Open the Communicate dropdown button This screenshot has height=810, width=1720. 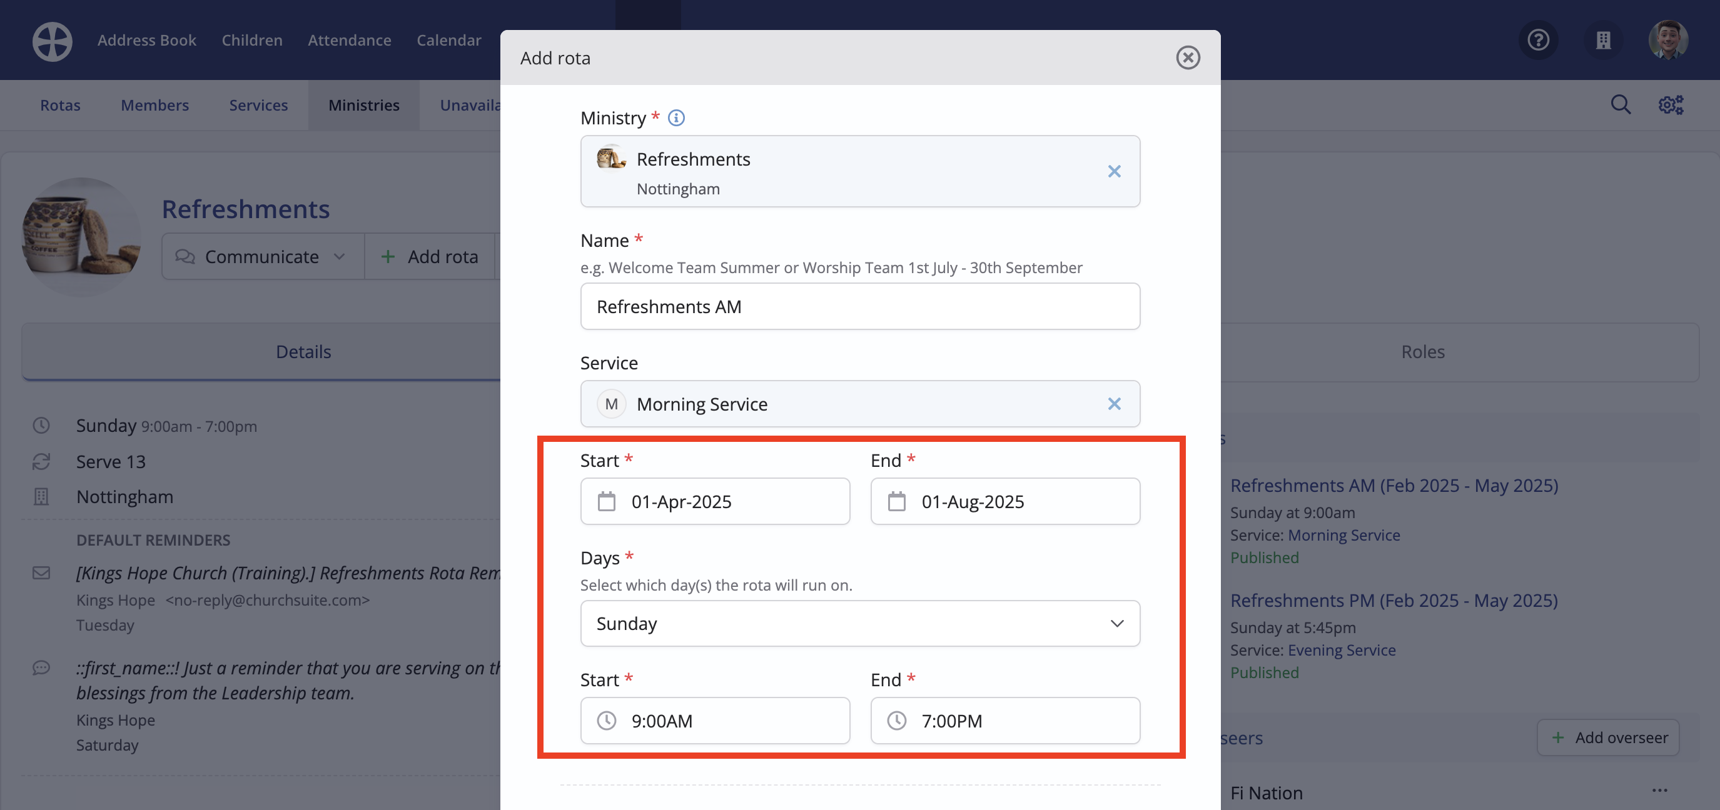pyautogui.click(x=263, y=256)
